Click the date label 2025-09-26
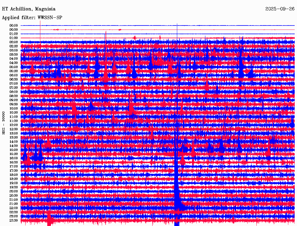 pos(280,9)
